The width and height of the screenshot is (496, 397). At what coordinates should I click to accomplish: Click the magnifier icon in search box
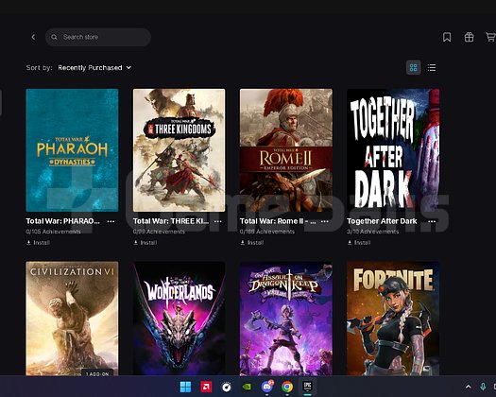coord(54,37)
